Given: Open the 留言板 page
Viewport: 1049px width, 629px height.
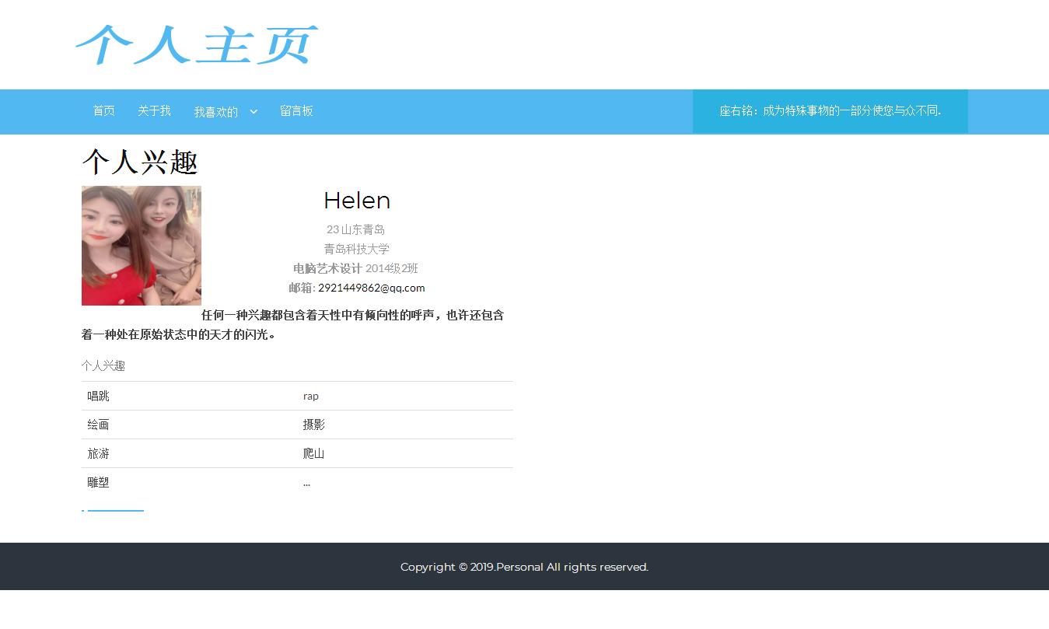Looking at the screenshot, I should click(x=296, y=111).
